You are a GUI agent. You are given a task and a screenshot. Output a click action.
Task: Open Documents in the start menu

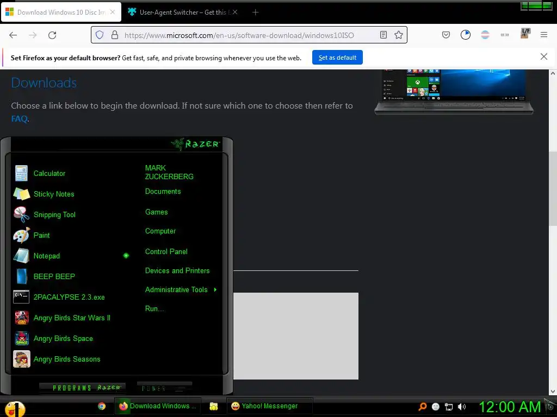(x=163, y=192)
